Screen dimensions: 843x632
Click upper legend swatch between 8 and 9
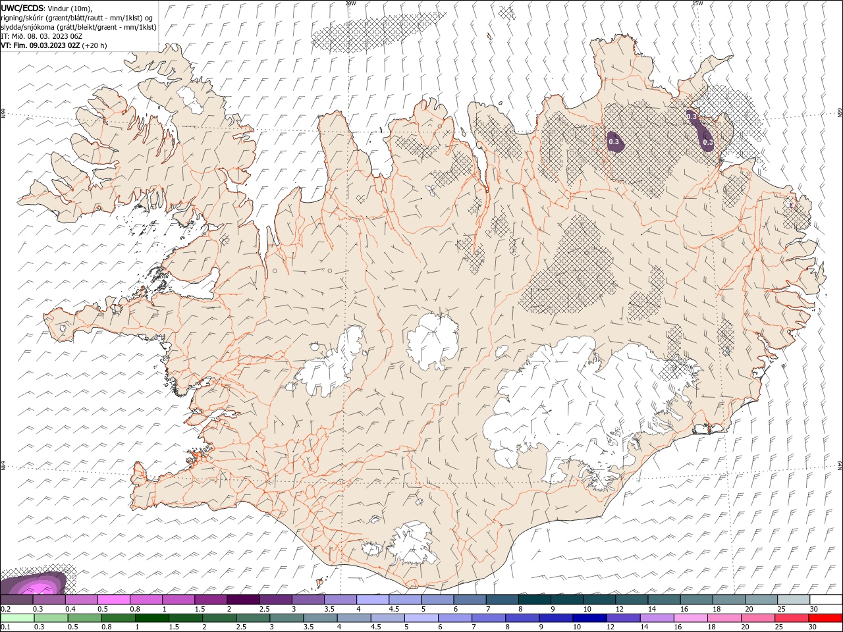click(x=533, y=599)
